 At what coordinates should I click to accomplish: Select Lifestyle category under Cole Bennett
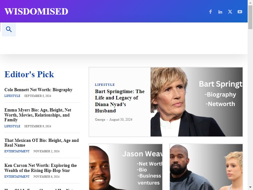pos(12,96)
